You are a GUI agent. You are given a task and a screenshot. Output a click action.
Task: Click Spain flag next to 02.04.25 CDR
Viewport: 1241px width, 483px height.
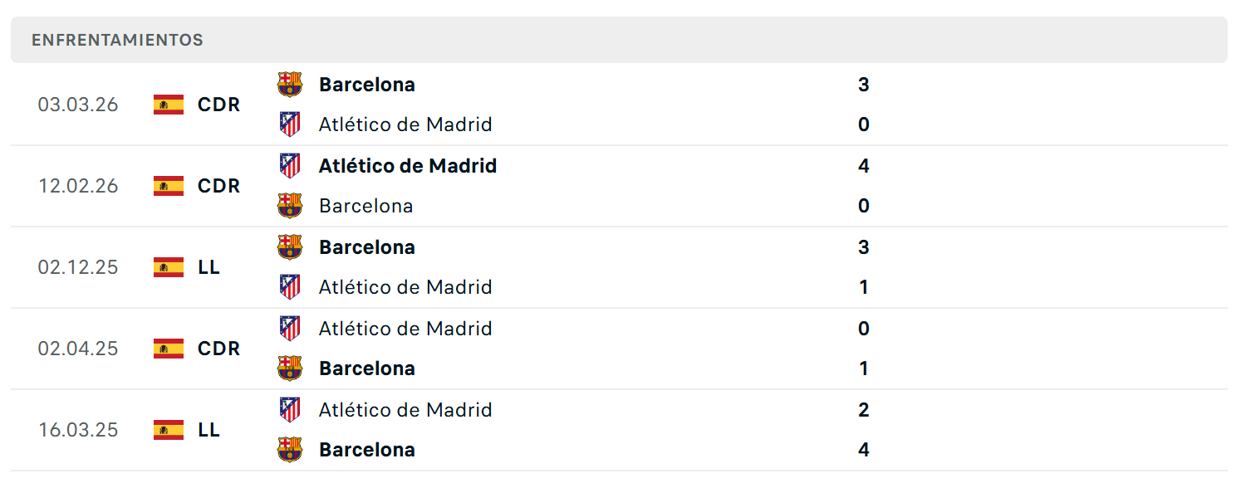tap(169, 349)
